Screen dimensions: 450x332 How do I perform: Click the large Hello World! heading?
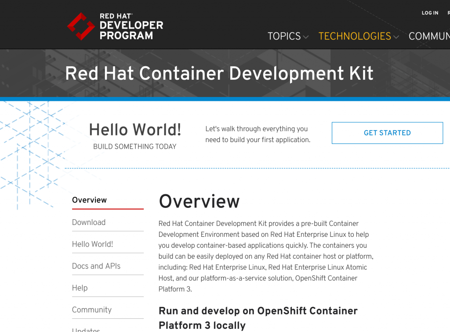135,129
